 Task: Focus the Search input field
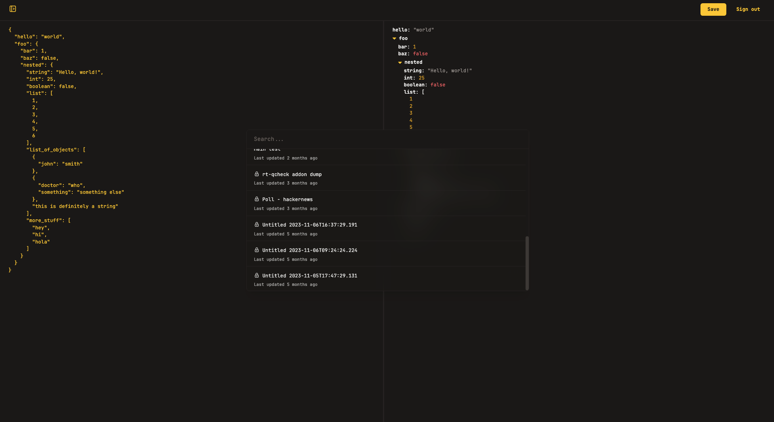coord(387,139)
